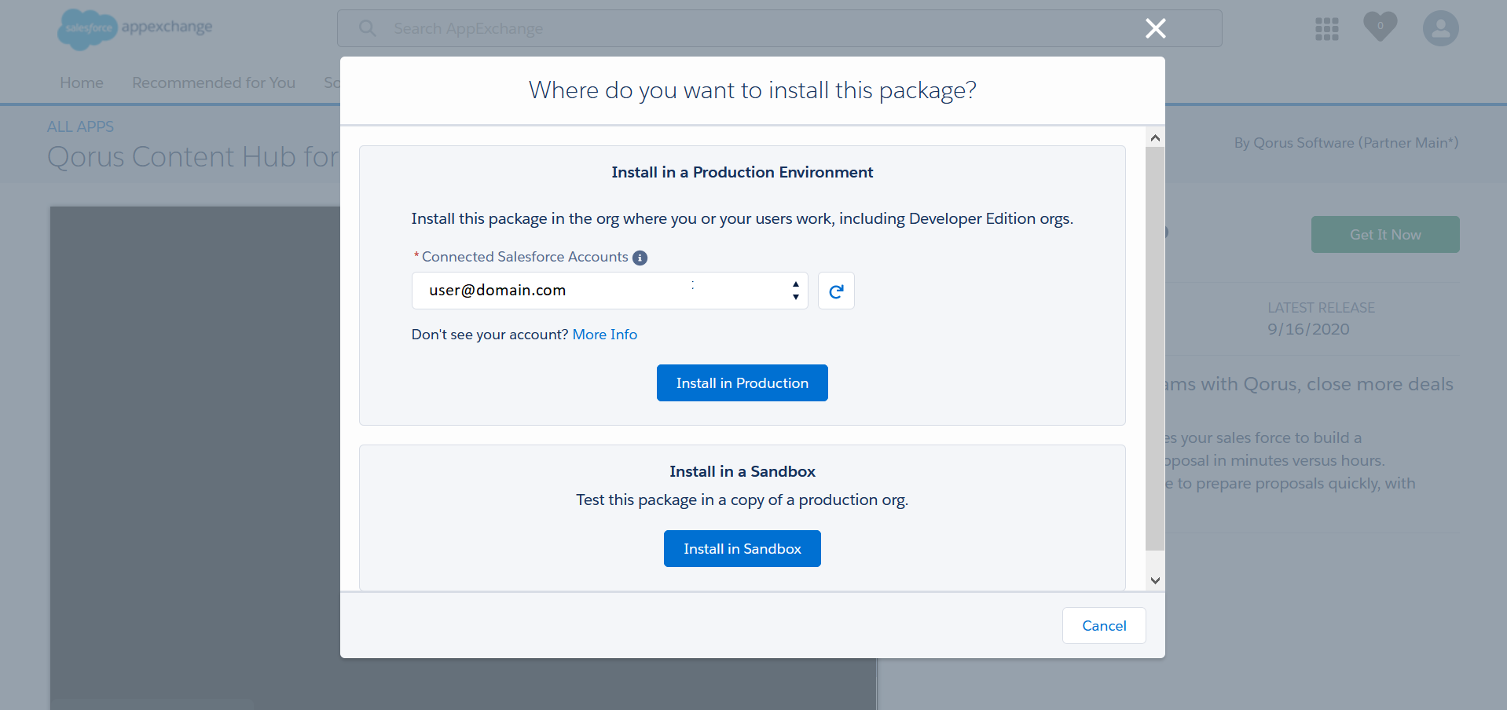This screenshot has height=710, width=1507.
Task: Click Install in Production button
Action: point(742,383)
